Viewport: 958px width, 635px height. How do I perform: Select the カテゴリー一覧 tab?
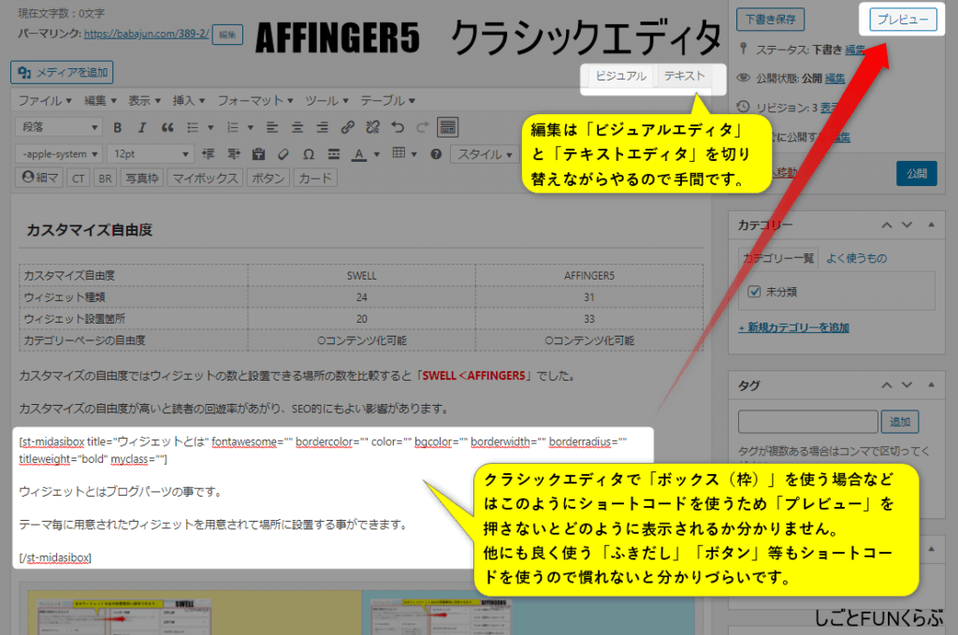pyautogui.click(x=778, y=258)
